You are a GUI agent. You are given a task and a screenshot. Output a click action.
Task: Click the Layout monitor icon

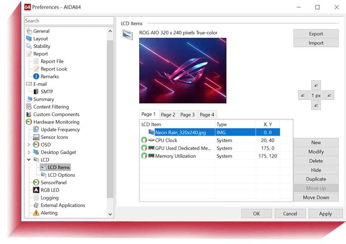coord(29,38)
